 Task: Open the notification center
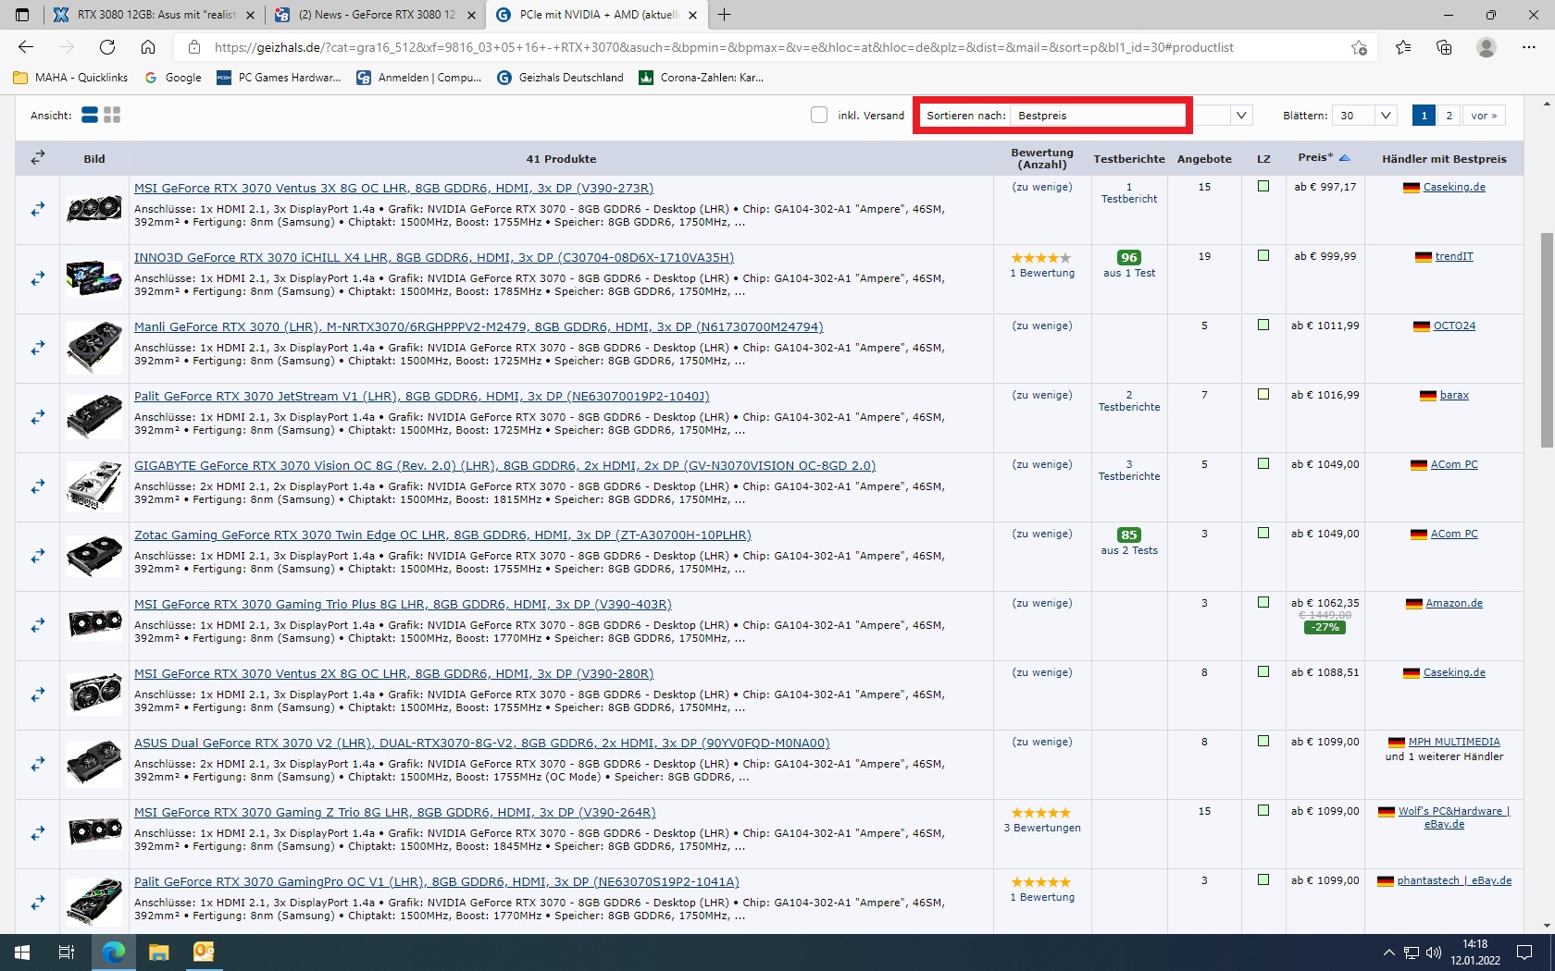pyautogui.click(x=1524, y=953)
